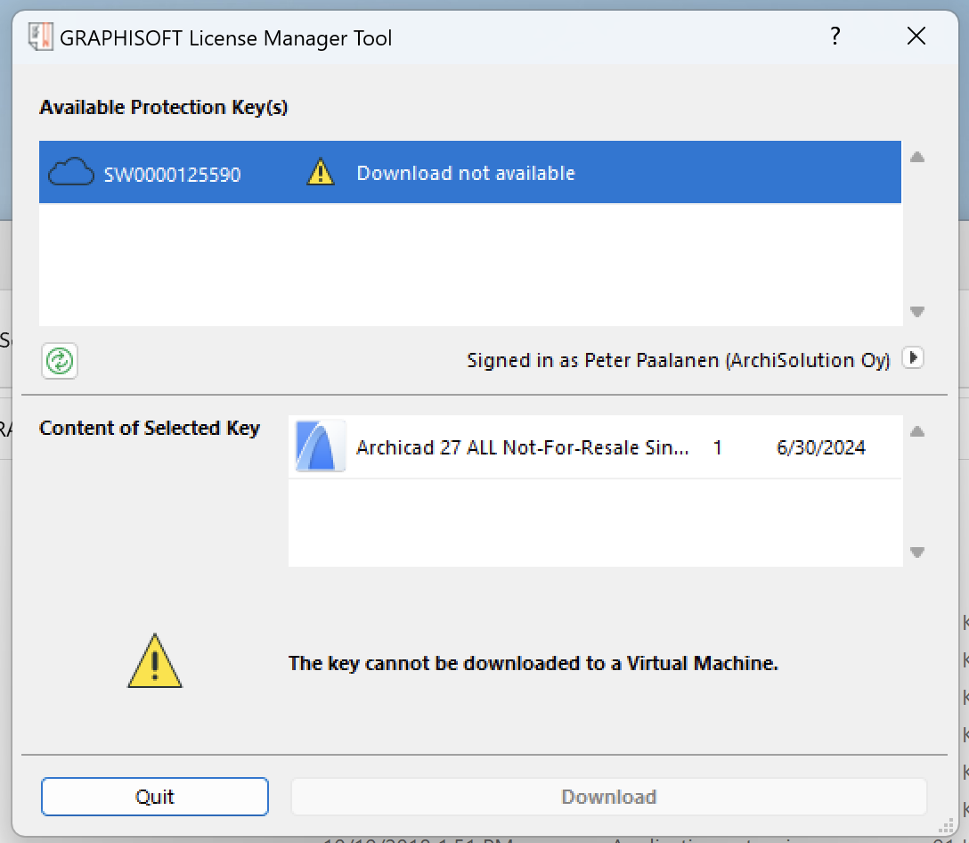Expand the signed-in account arrow menu
The width and height of the screenshot is (969, 843).
(x=912, y=358)
